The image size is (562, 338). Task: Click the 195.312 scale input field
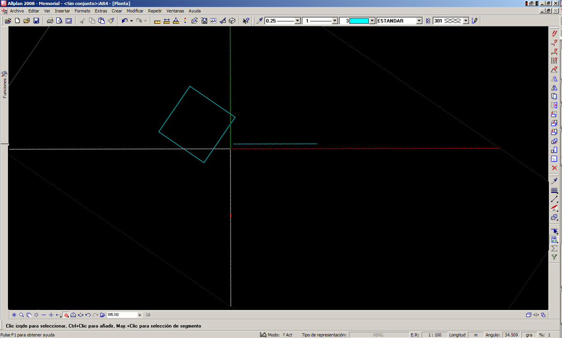tap(122, 315)
